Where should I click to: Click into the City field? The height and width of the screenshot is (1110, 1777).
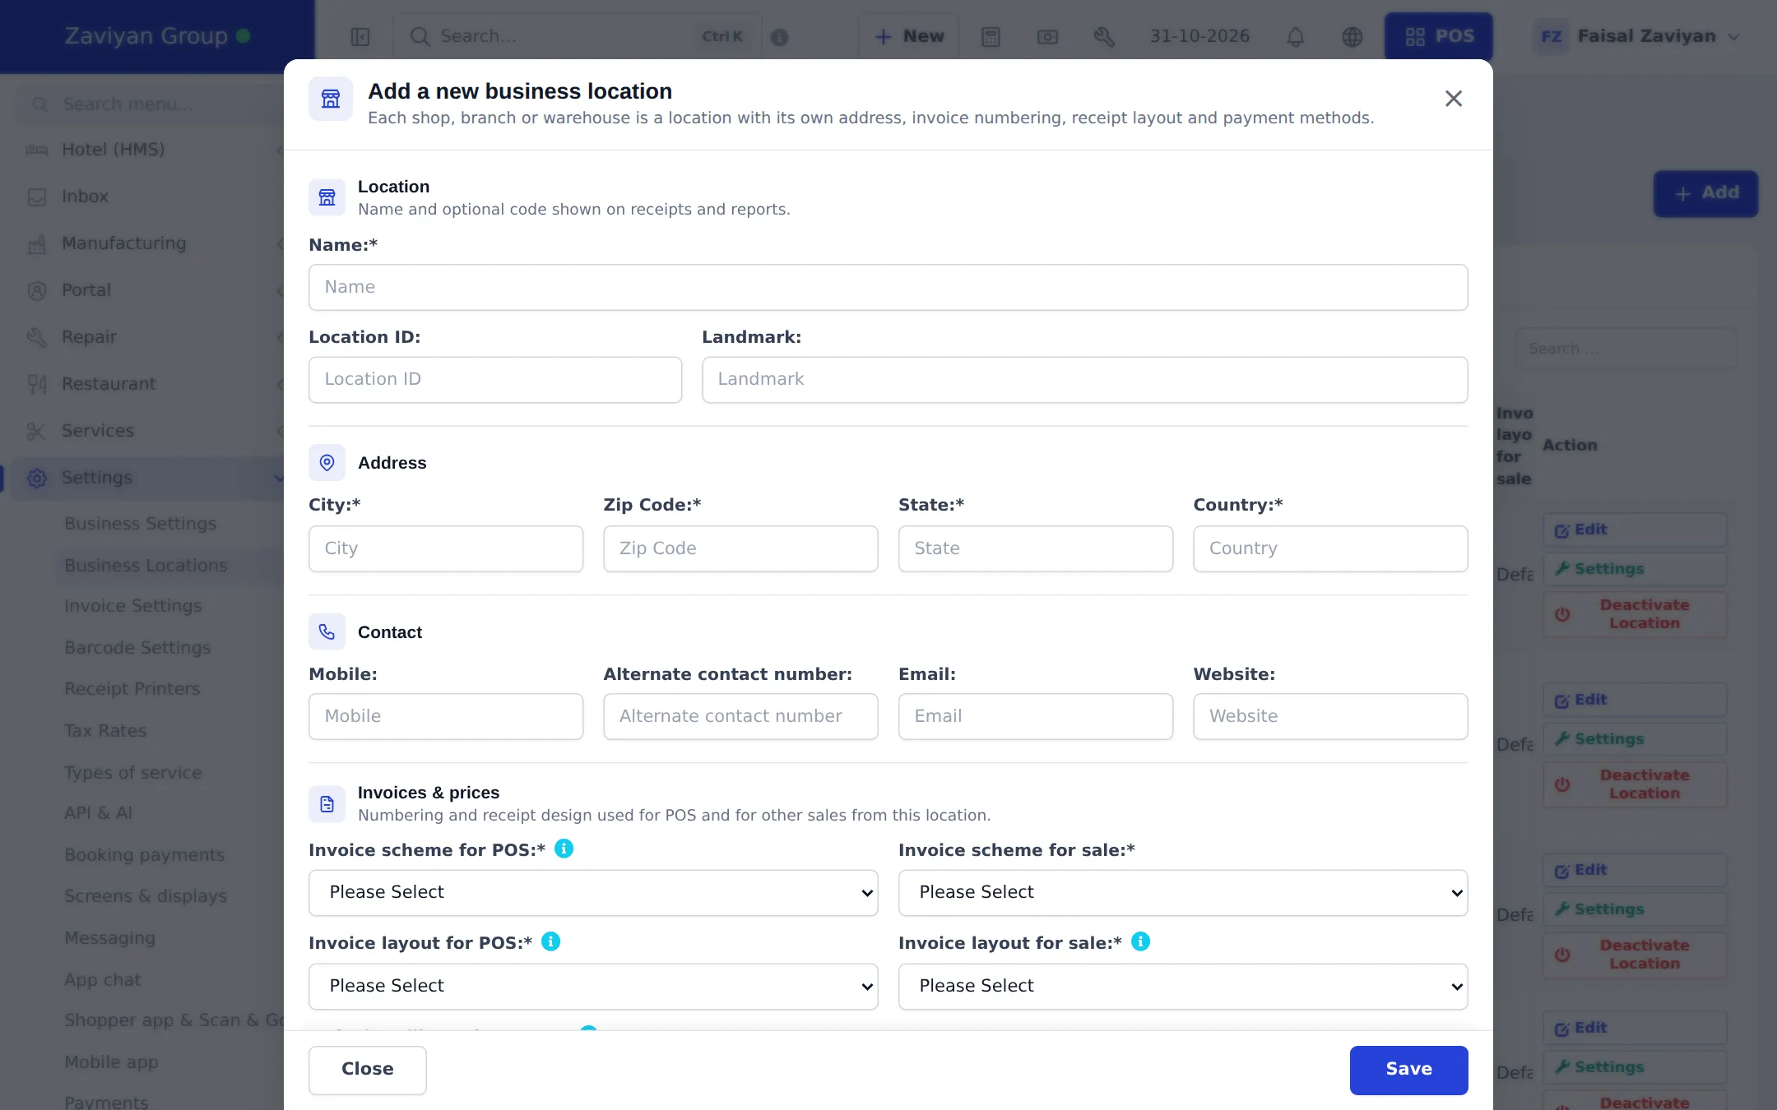pyautogui.click(x=446, y=549)
